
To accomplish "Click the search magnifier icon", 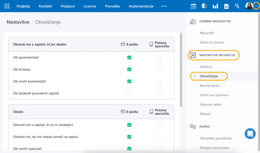I will point(237,6).
